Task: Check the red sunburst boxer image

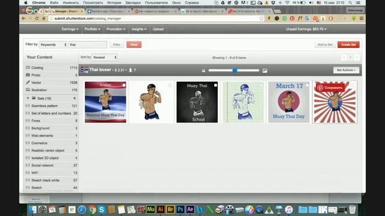Action: coord(353,85)
